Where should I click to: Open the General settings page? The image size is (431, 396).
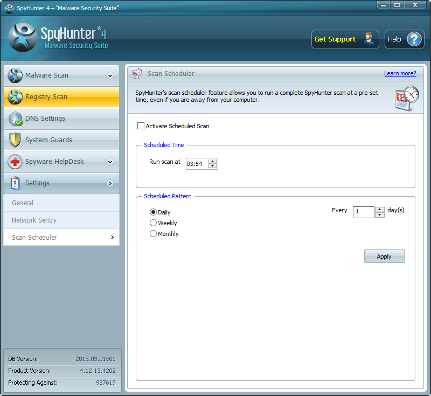point(23,203)
